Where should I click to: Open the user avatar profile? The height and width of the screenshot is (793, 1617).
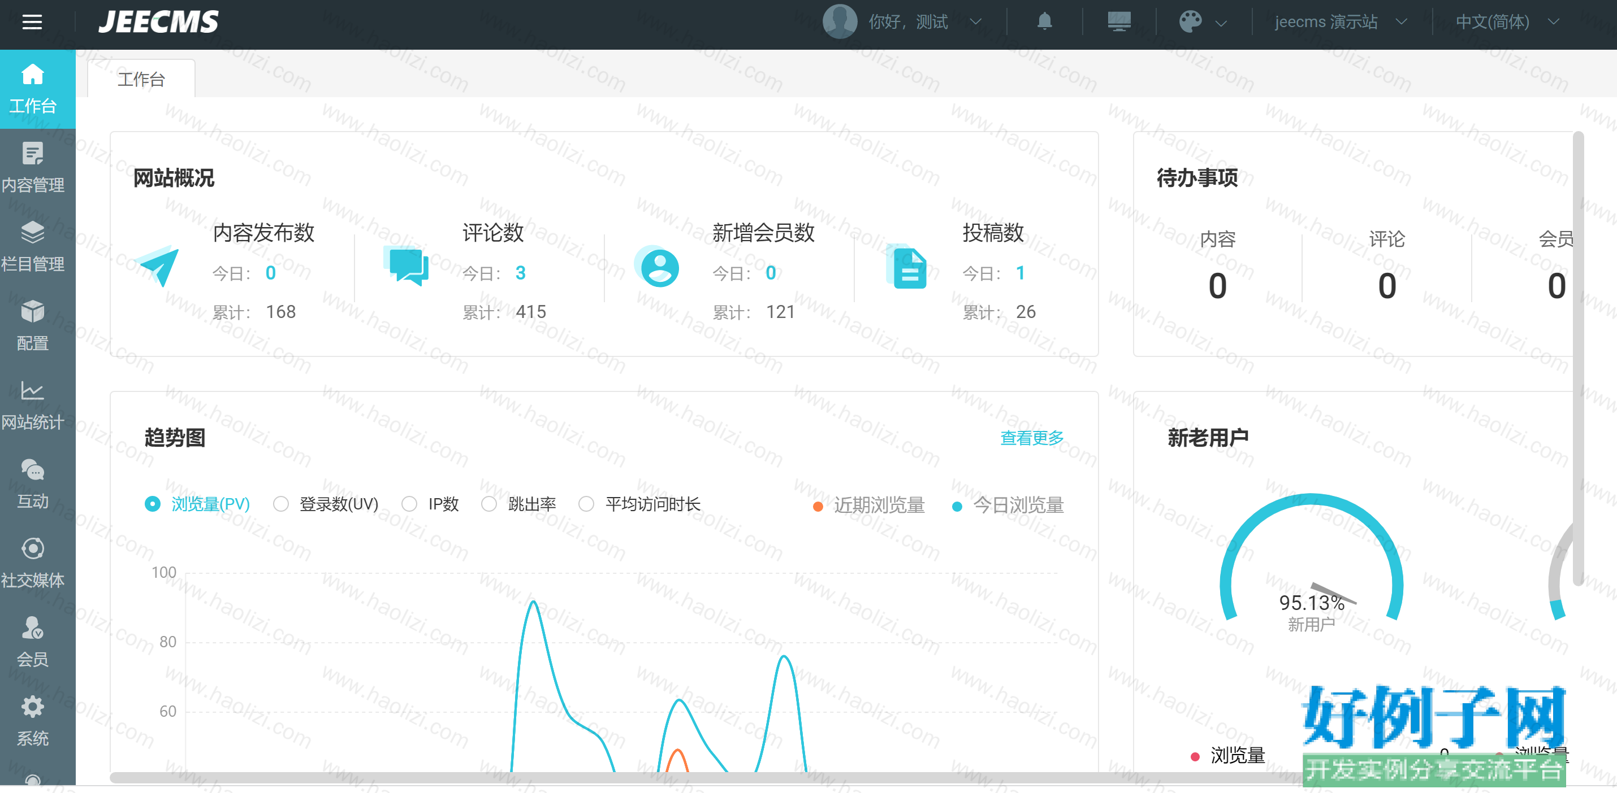coord(839,22)
